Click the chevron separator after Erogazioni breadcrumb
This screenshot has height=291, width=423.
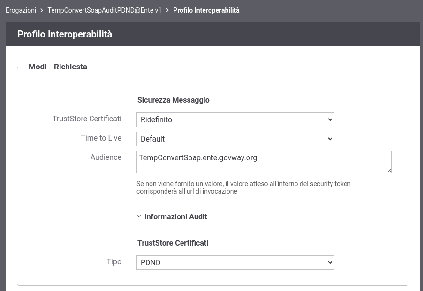click(42, 10)
